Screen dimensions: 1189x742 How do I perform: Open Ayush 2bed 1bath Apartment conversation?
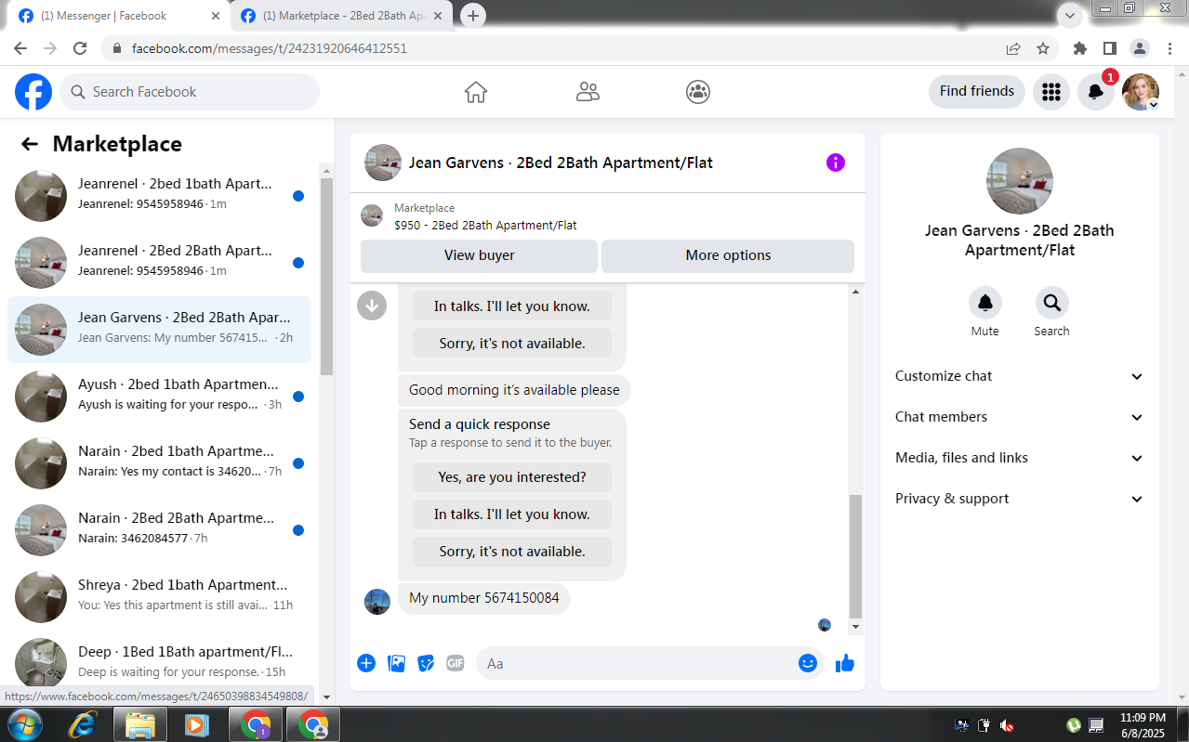coord(159,397)
